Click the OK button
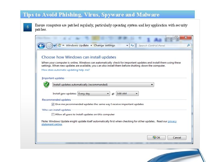This screenshot has width=216, height=162. tap(156, 137)
